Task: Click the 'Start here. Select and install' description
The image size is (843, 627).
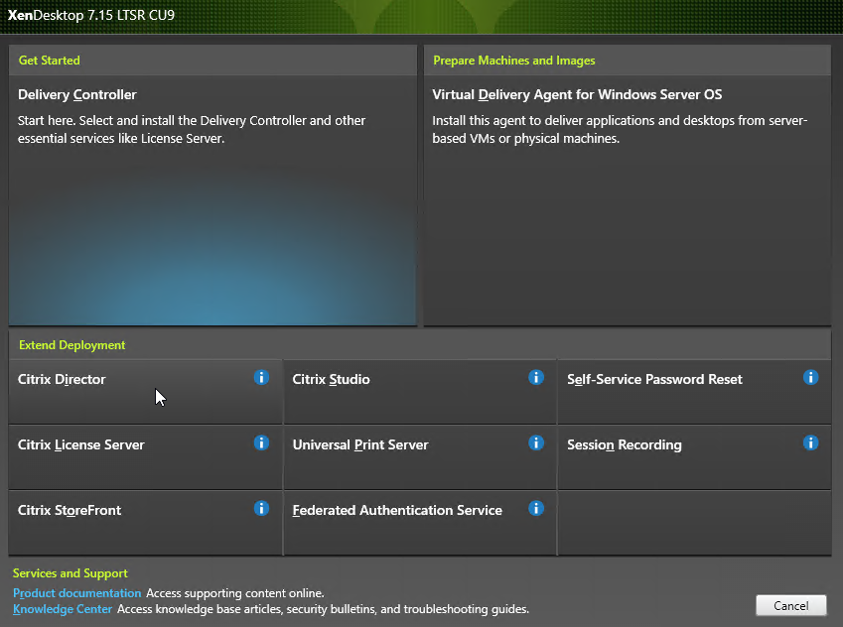Action: 192,130
